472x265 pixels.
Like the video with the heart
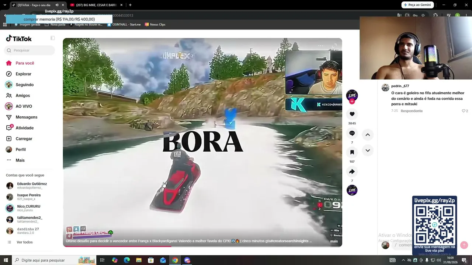point(352,114)
